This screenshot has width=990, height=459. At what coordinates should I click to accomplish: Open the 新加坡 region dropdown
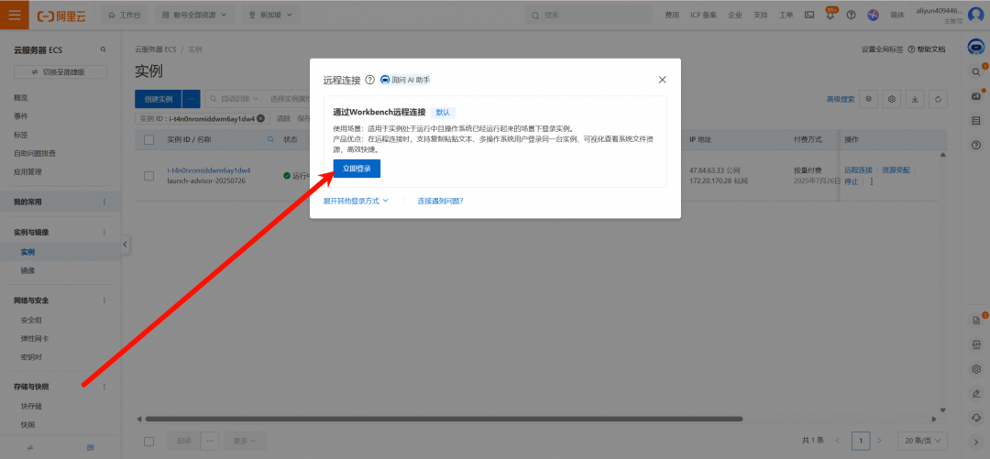click(x=270, y=15)
